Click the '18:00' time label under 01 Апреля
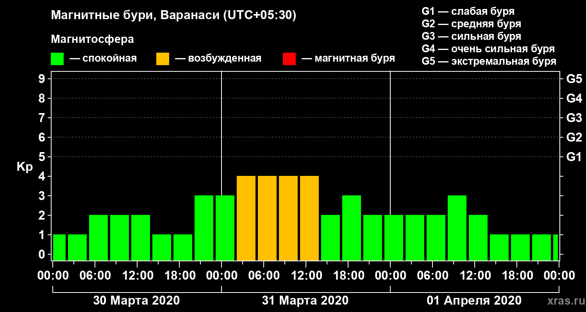 (x=517, y=276)
